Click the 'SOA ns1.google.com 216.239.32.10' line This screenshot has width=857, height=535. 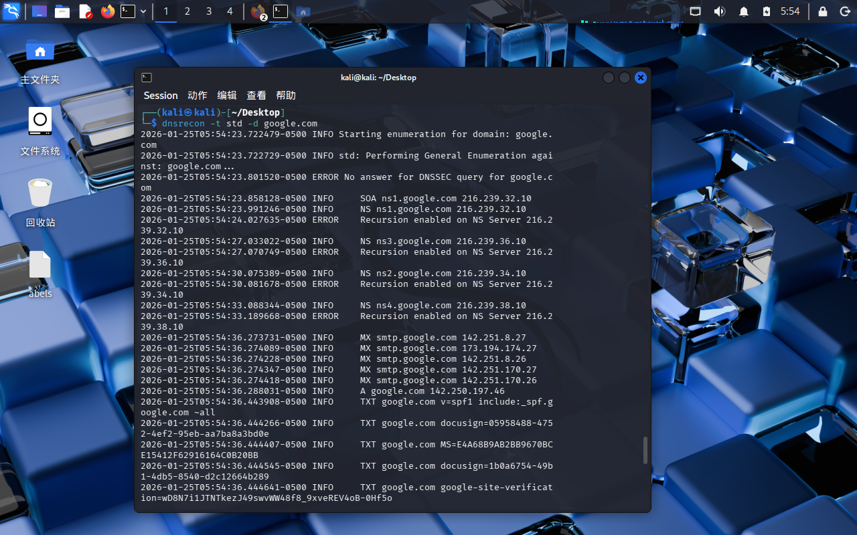coord(446,199)
